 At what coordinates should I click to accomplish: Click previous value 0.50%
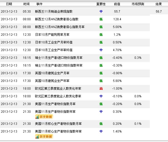[117, 42]
